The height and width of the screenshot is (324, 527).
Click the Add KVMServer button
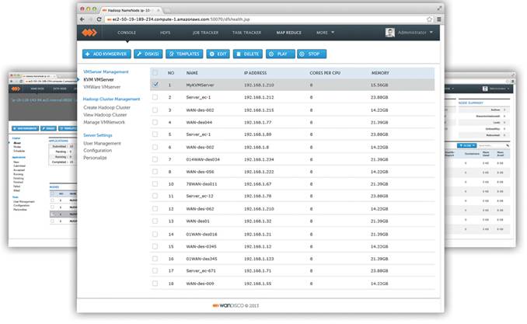pyautogui.click(x=106, y=54)
